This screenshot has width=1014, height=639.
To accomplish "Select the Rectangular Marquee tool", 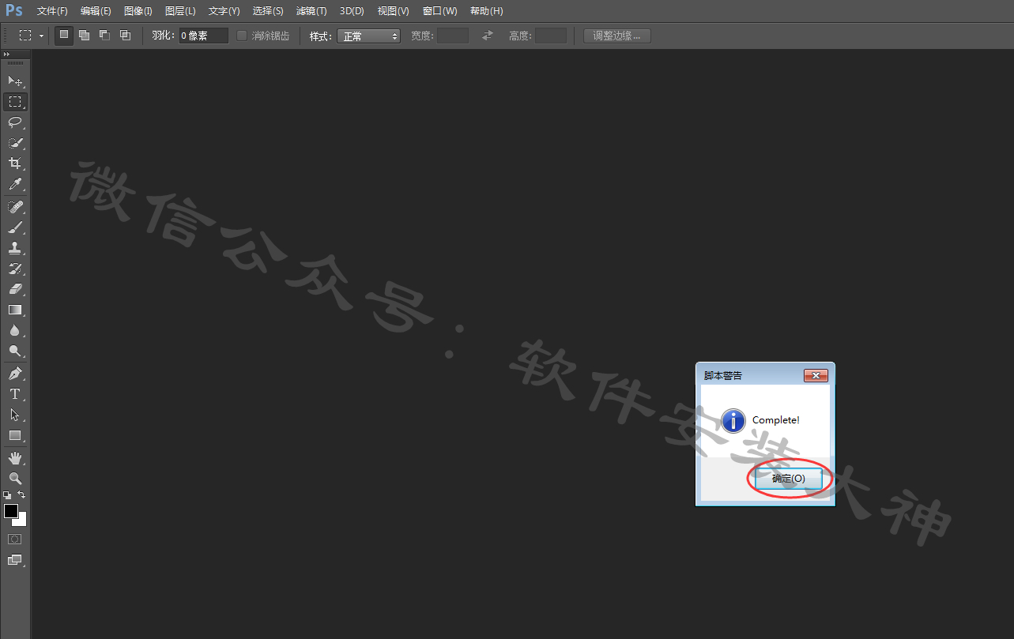I will (15, 102).
